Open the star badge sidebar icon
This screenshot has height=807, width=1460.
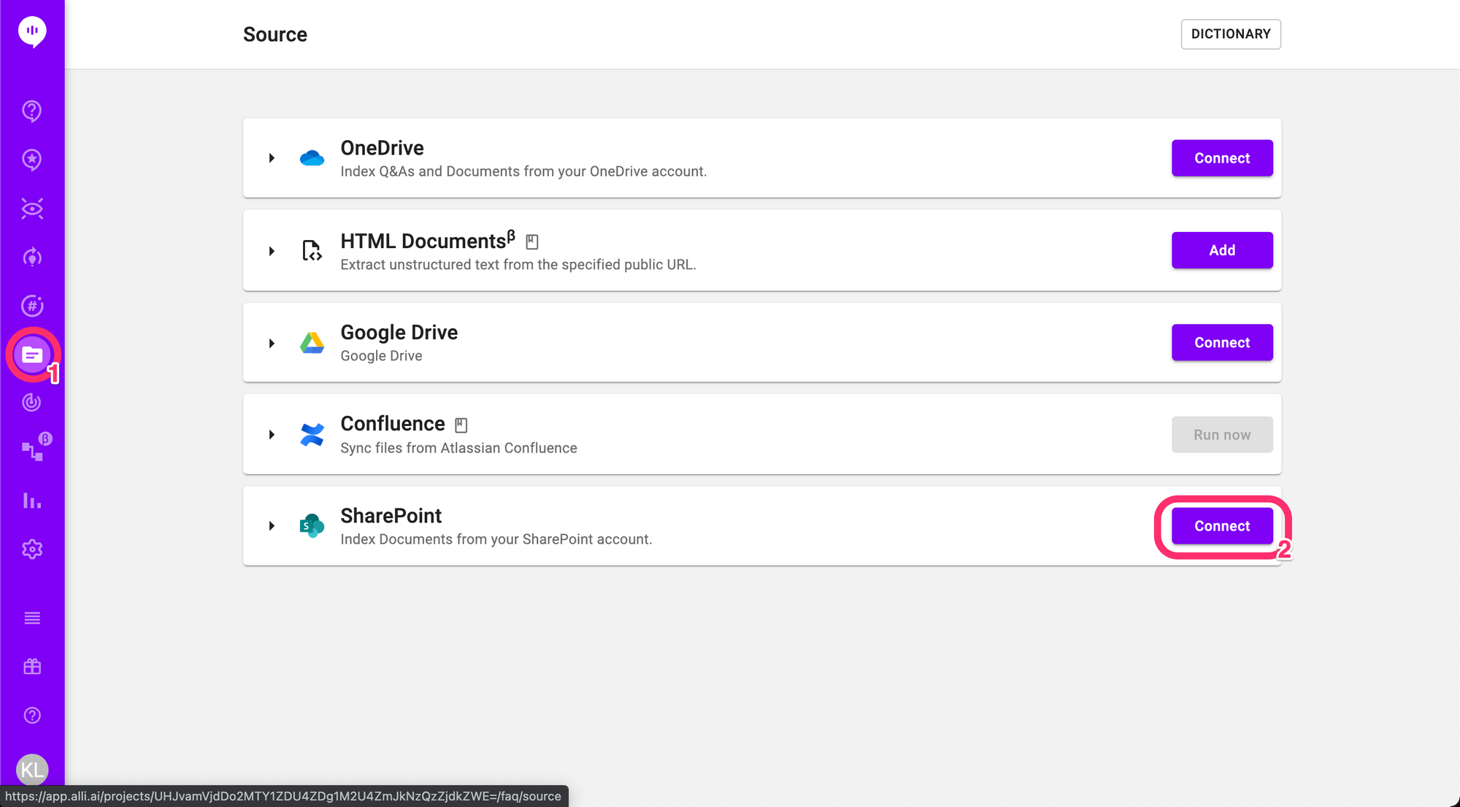[x=32, y=160]
